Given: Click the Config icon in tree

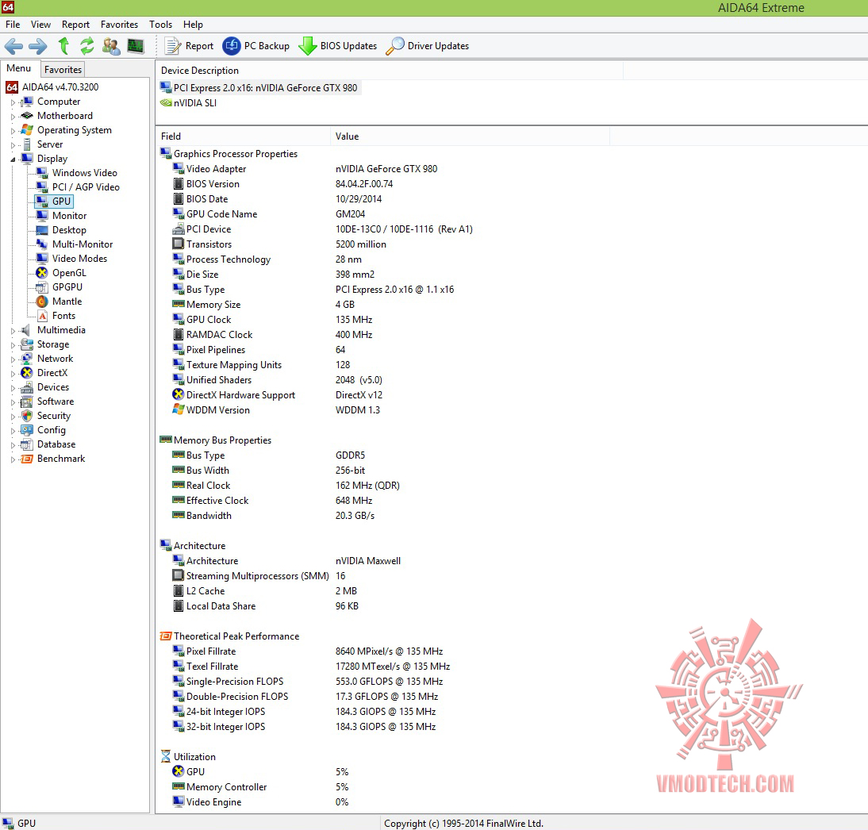Looking at the screenshot, I should [26, 429].
